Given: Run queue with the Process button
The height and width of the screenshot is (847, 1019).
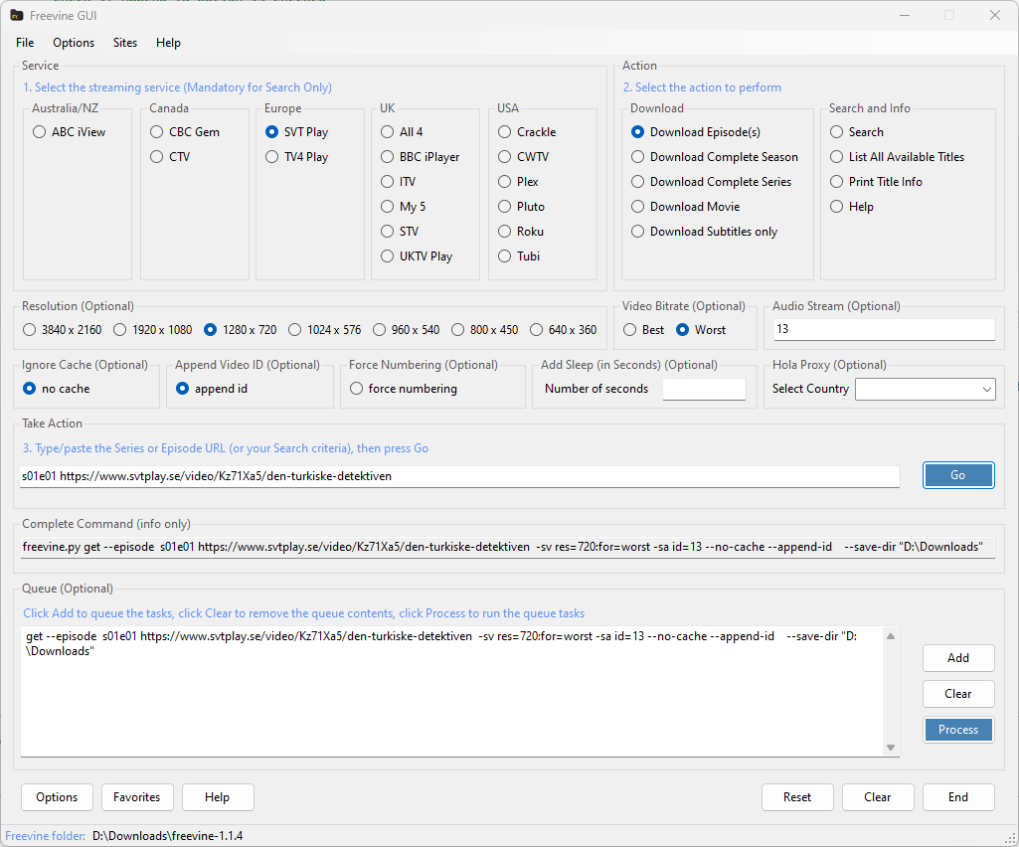Looking at the screenshot, I should [x=957, y=730].
